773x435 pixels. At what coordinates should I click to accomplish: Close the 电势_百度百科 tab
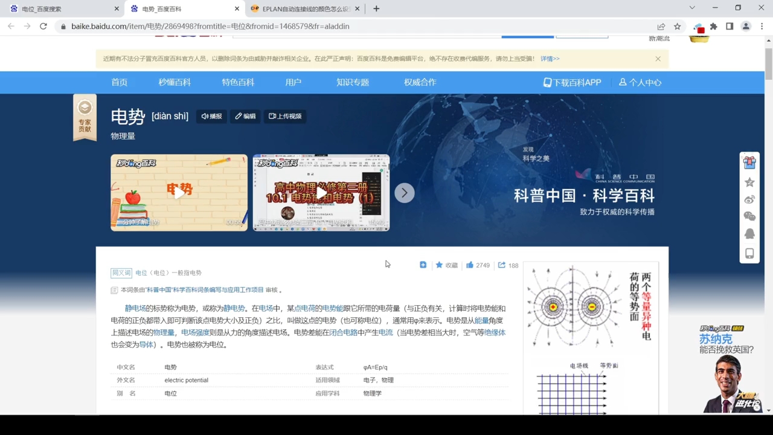[237, 9]
